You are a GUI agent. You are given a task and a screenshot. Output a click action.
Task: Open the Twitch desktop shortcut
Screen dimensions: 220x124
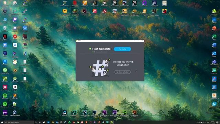click(15, 20)
